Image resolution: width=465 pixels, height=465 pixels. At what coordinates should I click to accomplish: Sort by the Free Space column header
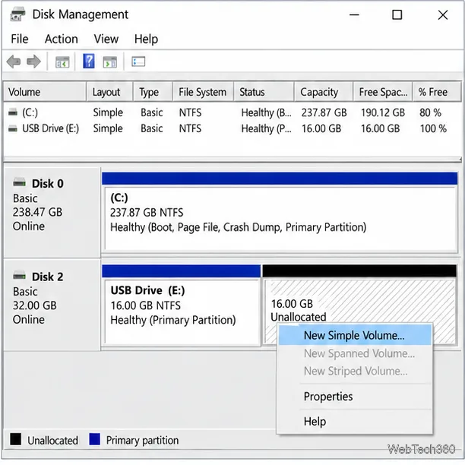(382, 92)
